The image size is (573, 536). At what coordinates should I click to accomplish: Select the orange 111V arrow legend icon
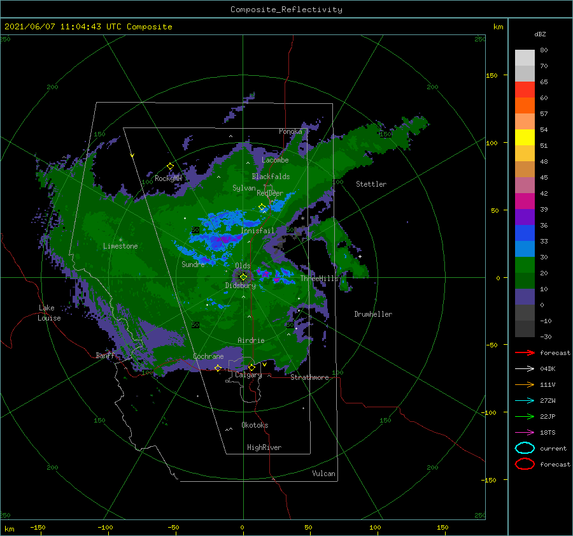(x=525, y=384)
